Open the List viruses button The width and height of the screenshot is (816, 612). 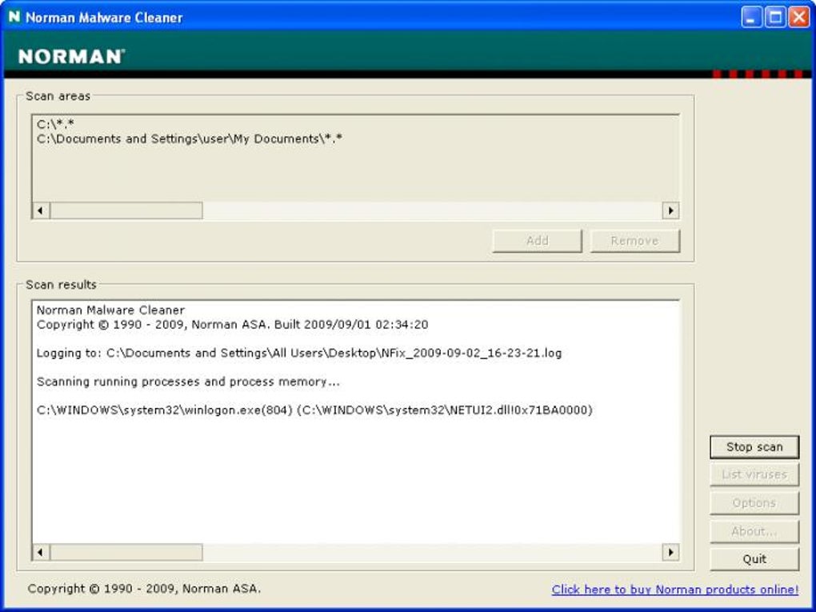[x=754, y=474]
